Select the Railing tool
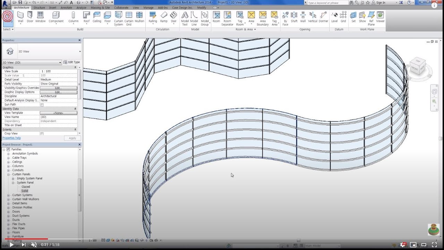The width and height of the screenshot is (444, 250). (153, 17)
